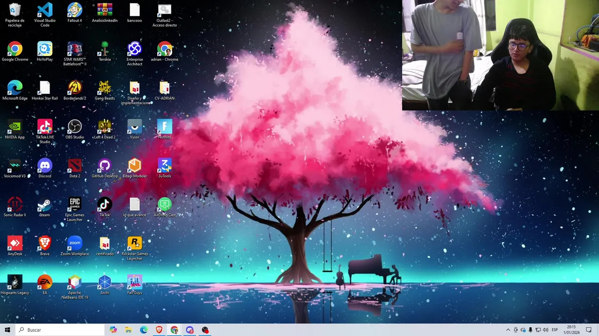Select the Borderlands 2 desktop icon
This screenshot has width=599, height=336.
[x=74, y=88]
